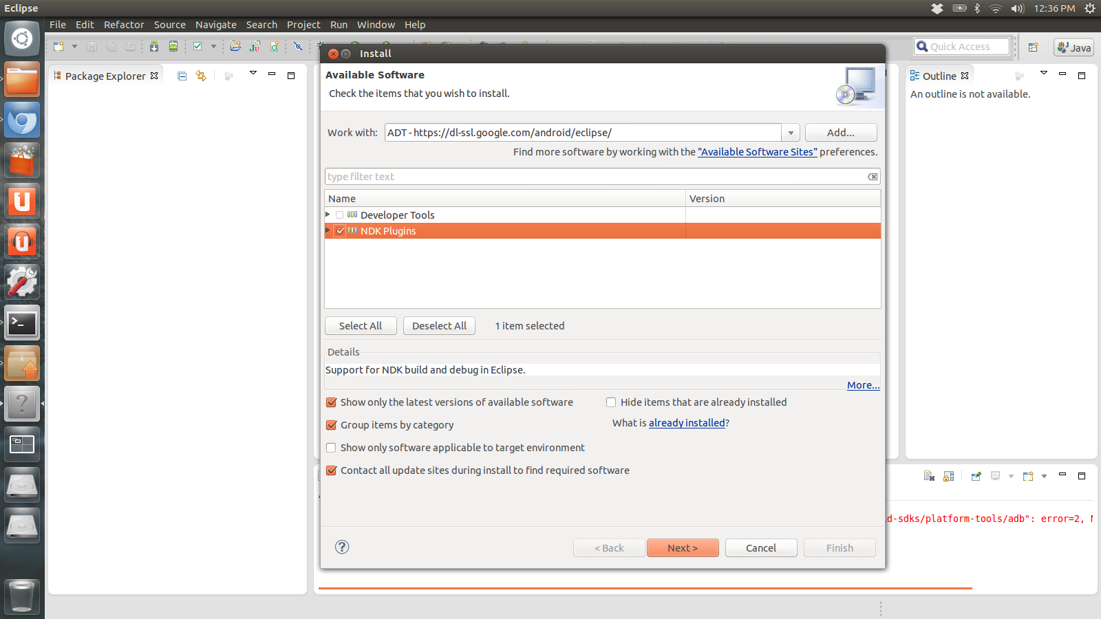This screenshot has height=619, width=1101.
Task: Toggle Show only the latest versions checkbox
Action: pos(331,402)
